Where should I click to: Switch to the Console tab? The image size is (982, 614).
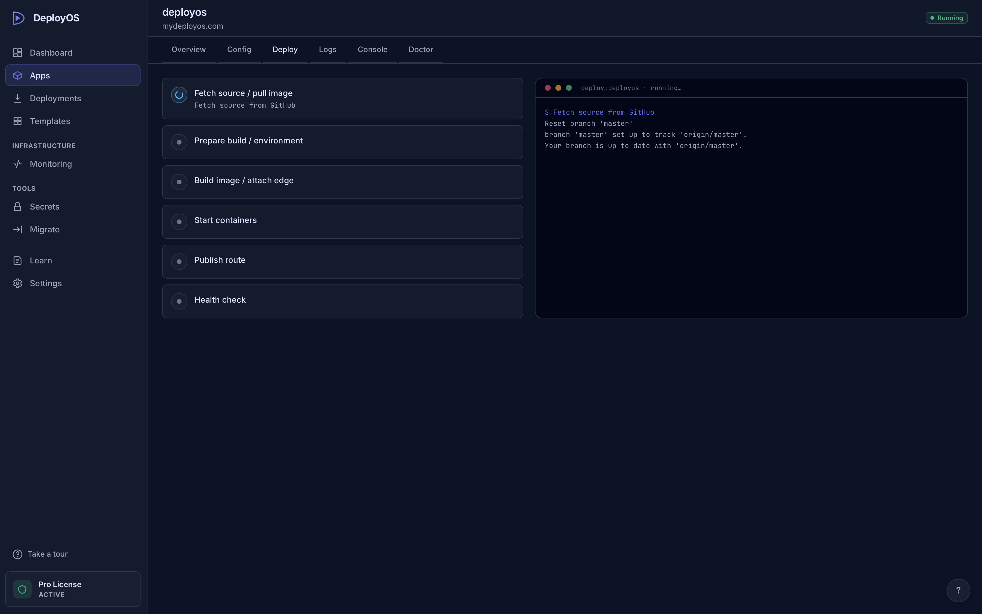[372, 49]
